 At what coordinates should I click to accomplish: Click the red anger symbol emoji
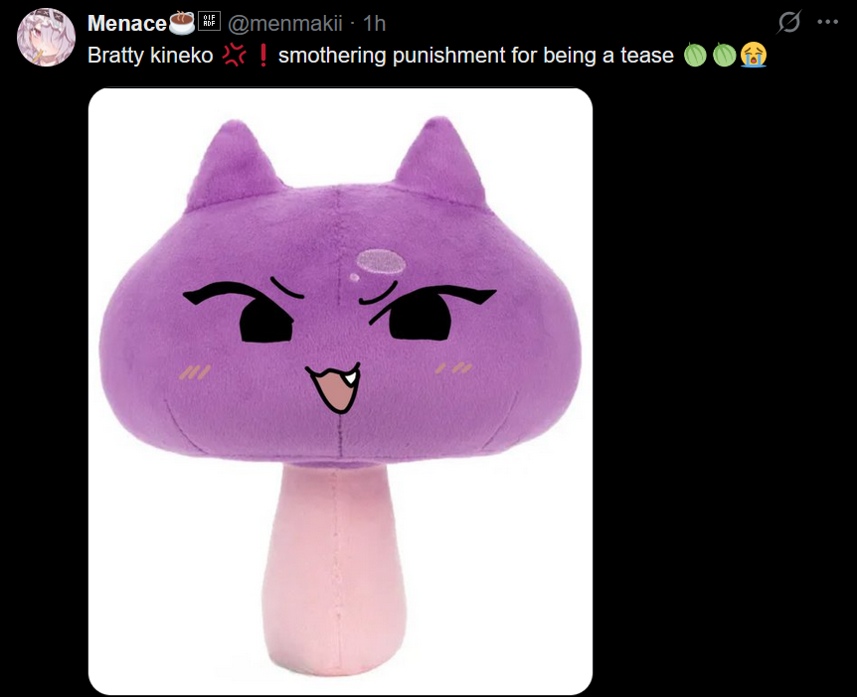(x=234, y=55)
